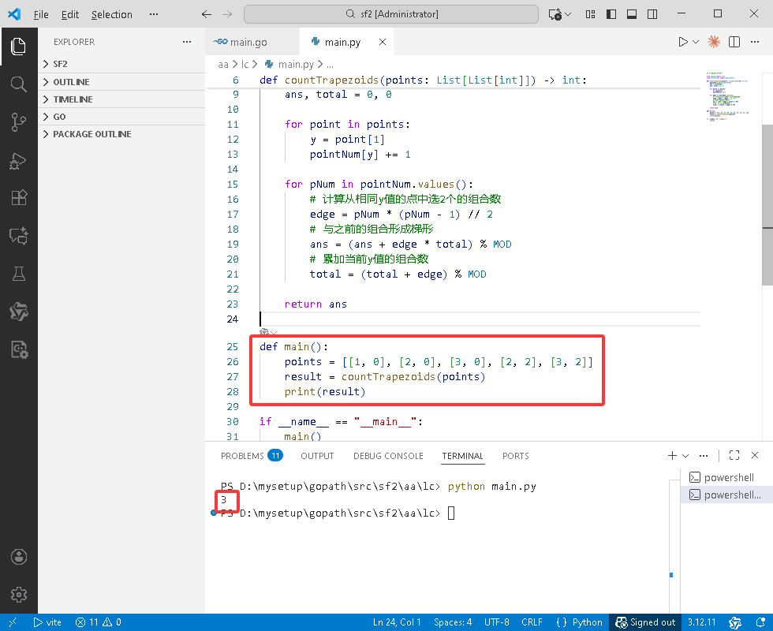
Task: Expand the PACKAGE OUTLINE section
Action: pyautogui.click(x=121, y=134)
